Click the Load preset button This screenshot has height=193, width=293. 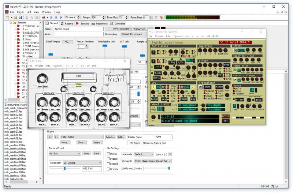[x=86, y=154]
